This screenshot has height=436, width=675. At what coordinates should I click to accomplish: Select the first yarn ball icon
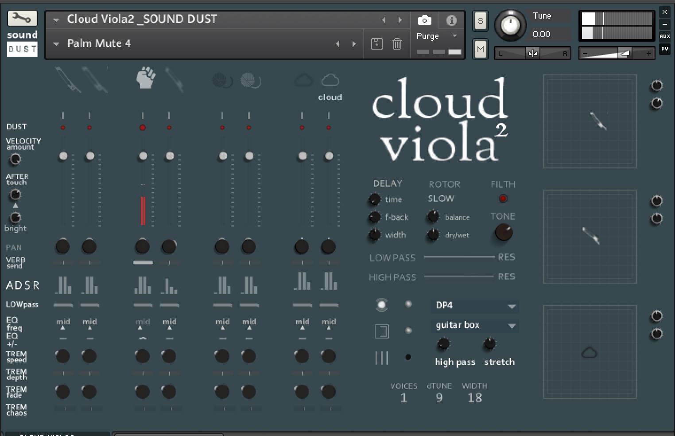pyautogui.click(x=222, y=81)
